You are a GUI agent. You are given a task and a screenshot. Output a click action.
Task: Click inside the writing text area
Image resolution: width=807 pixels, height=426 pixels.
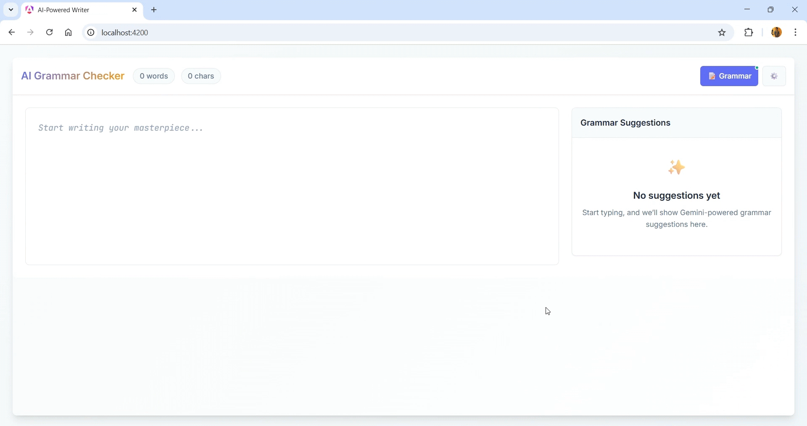pos(292,185)
